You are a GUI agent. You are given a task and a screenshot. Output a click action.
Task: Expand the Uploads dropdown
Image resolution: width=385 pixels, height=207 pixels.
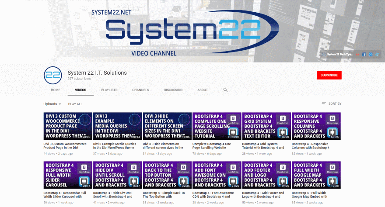(52, 104)
